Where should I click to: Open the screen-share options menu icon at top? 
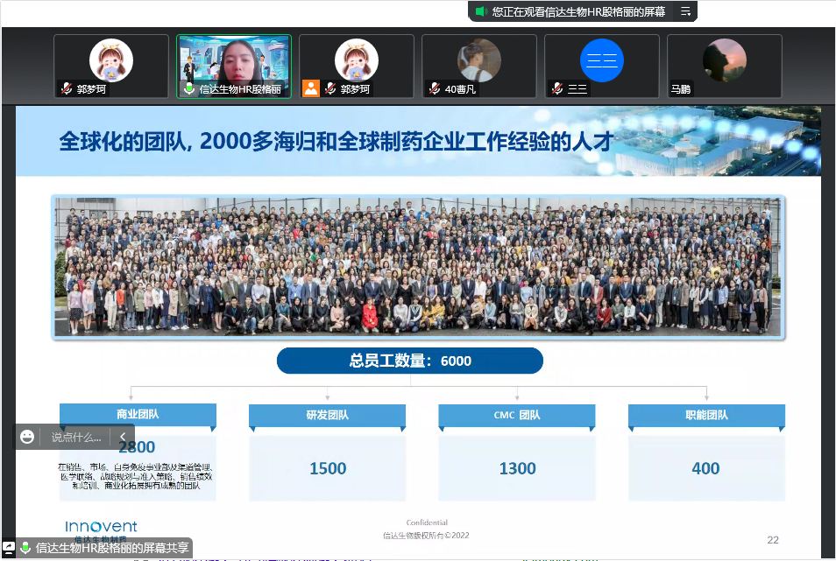tap(685, 11)
